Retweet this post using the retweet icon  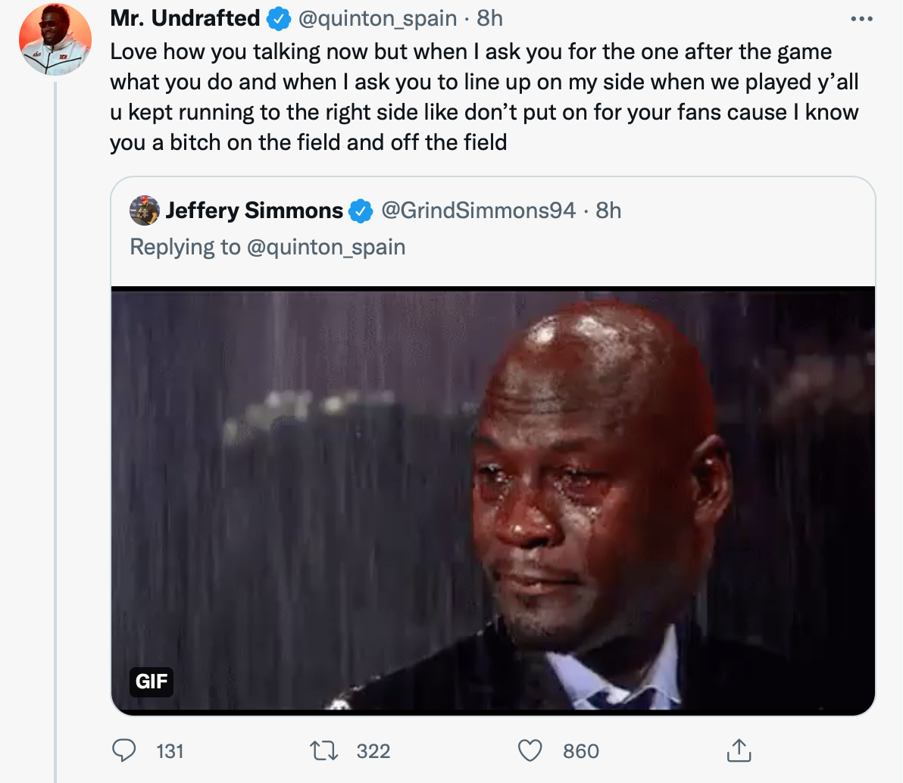[323, 750]
